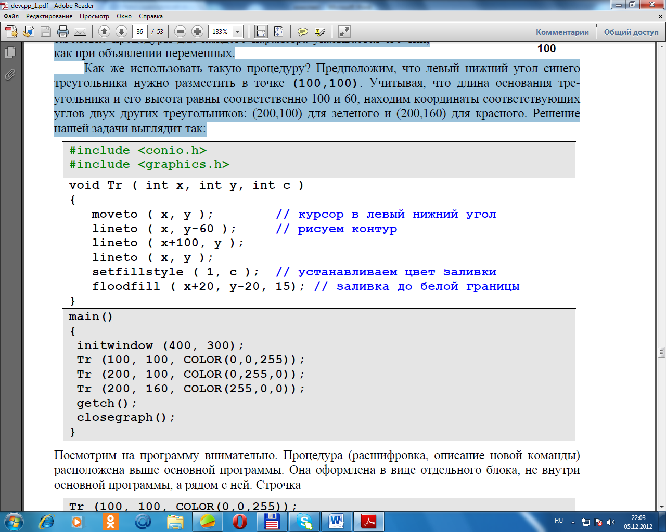Expand the zoom percentage dropdown arrow
Screen dimensions: 666x532
coord(238,32)
